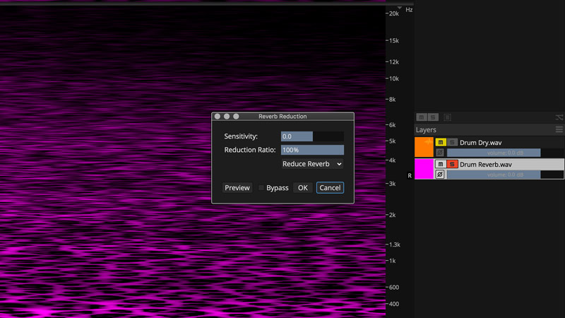Unmute the Drum Dry.wav layer
This screenshot has width=565, height=318.
(440, 143)
